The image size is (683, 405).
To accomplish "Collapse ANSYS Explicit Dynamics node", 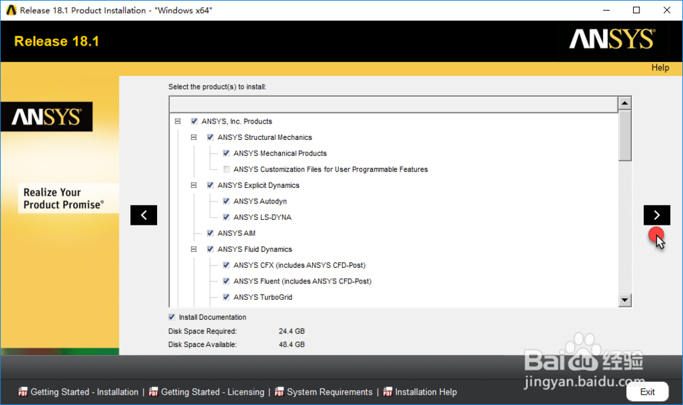I will (x=194, y=185).
